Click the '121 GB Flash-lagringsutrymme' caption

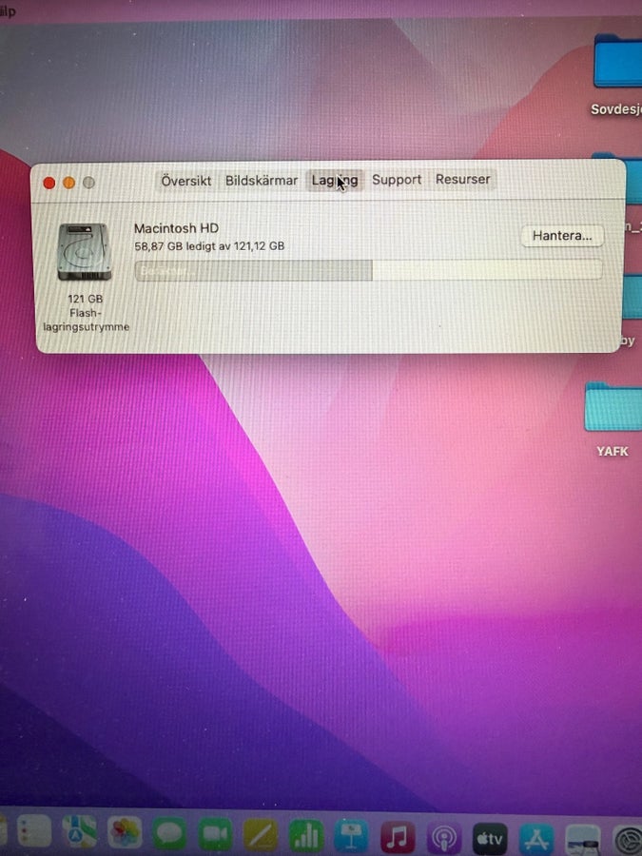[86, 313]
